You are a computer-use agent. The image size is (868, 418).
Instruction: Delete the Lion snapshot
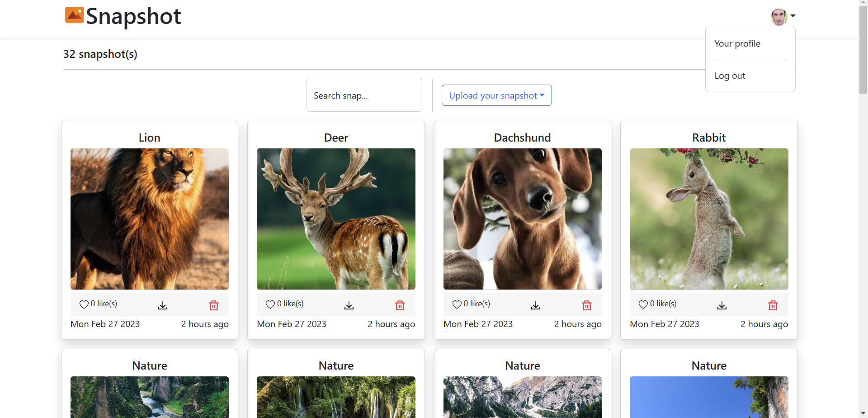pos(214,305)
